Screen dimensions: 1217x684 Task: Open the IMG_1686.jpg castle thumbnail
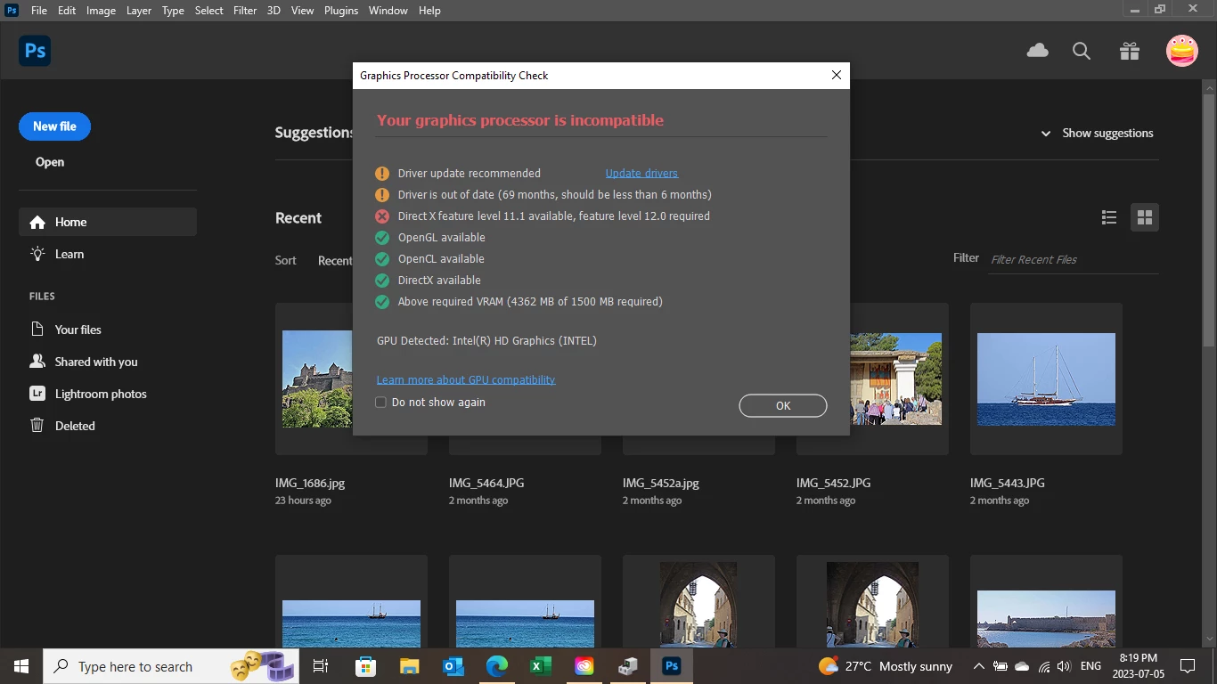[317, 379]
